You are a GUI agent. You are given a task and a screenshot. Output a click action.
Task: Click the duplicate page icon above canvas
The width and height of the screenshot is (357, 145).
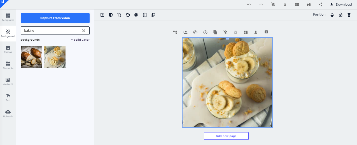coord(215,32)
